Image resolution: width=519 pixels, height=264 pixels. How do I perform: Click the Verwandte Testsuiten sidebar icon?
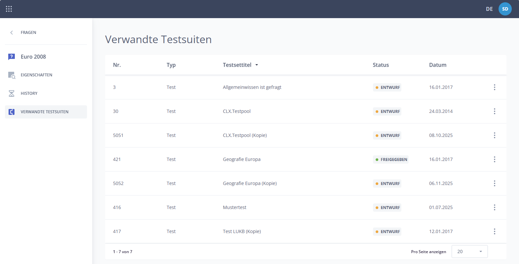[x=12, y=112]
